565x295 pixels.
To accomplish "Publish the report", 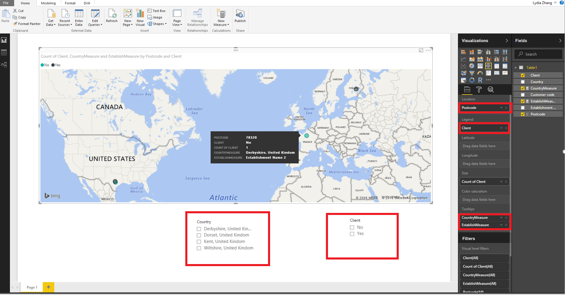I will tap(240, 16).
